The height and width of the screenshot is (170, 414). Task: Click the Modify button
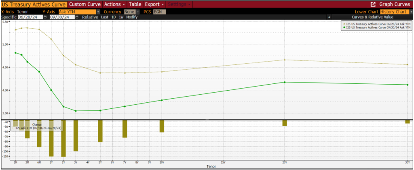tap(132, 17)
